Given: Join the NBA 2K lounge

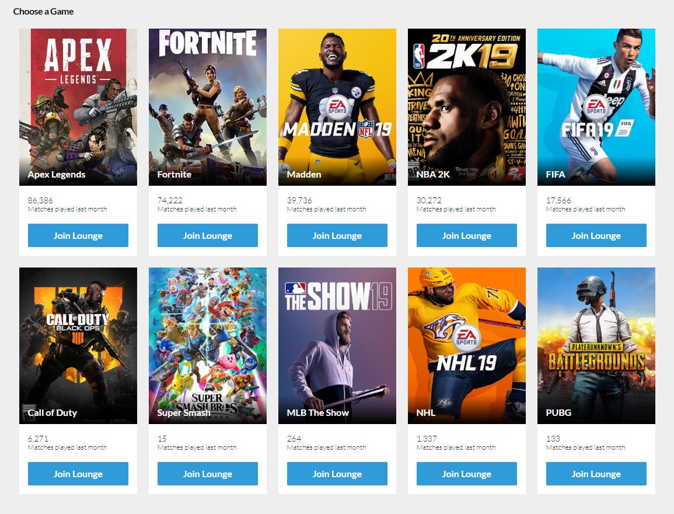Looking at the screenshot, I should (x=467, y=235).
